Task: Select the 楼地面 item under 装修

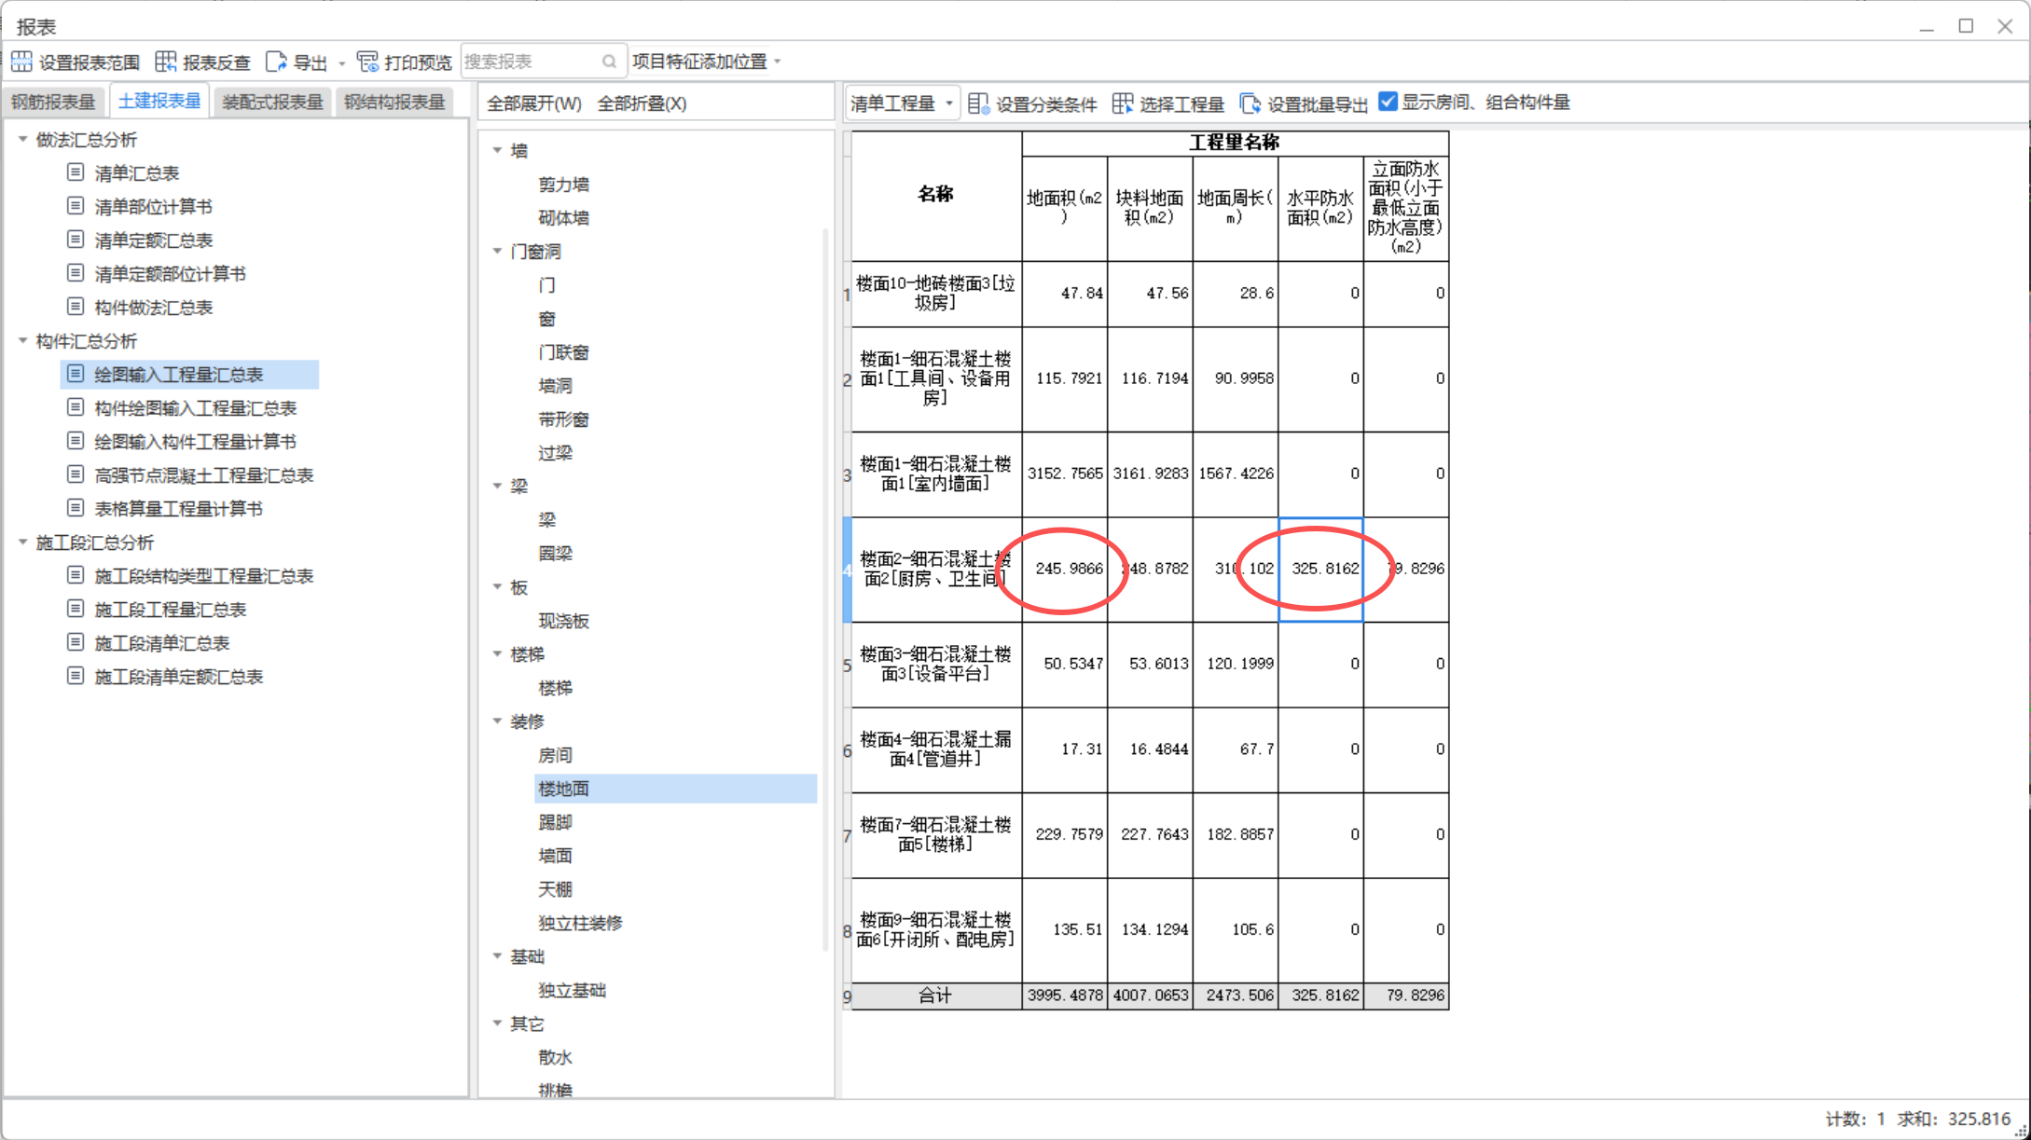Action: click(x=563, y=788)
